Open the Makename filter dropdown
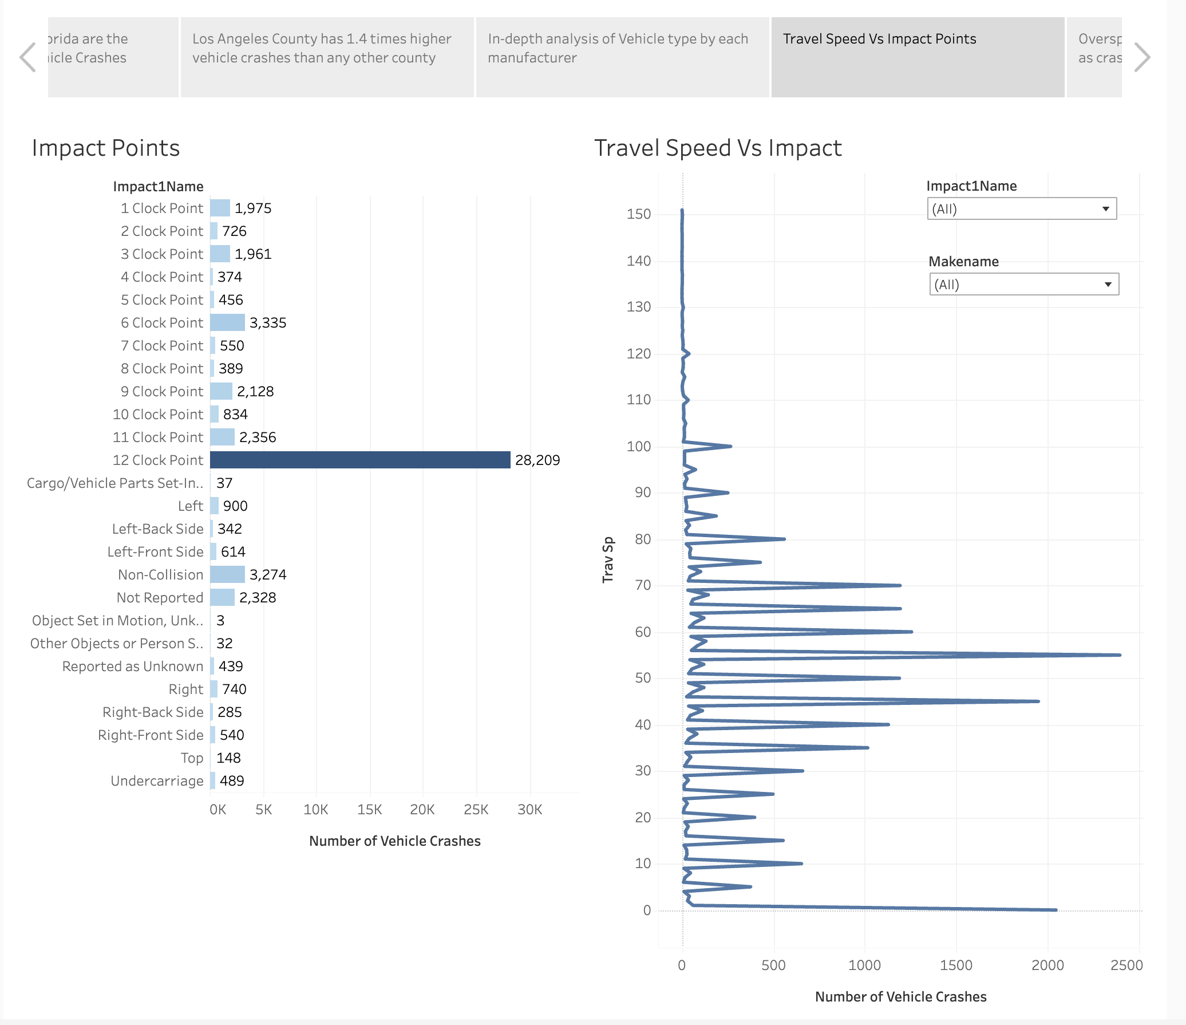Image resolution: width=1186 pixels, height=1025 pixels. pos(1023,285)
